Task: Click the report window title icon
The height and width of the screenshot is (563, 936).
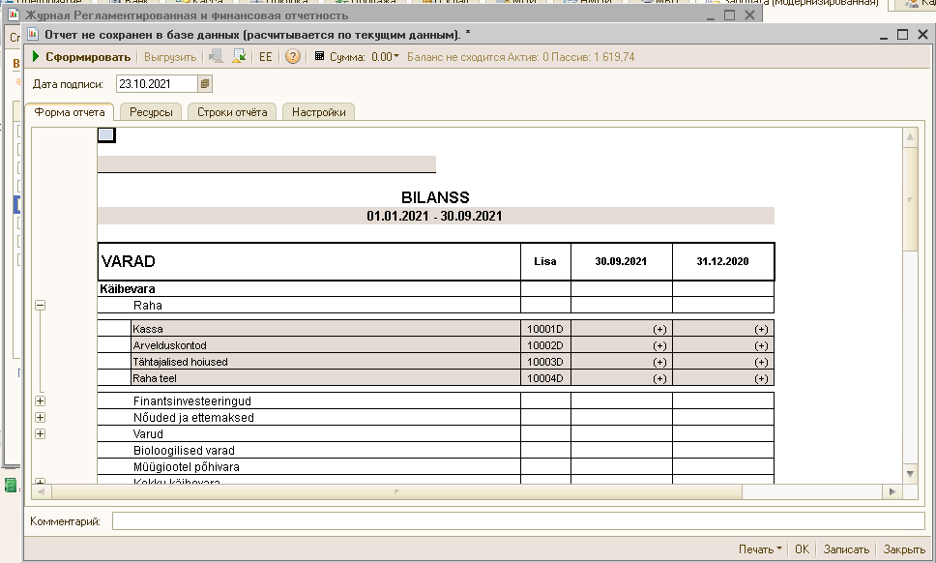Action: point(33,34)
